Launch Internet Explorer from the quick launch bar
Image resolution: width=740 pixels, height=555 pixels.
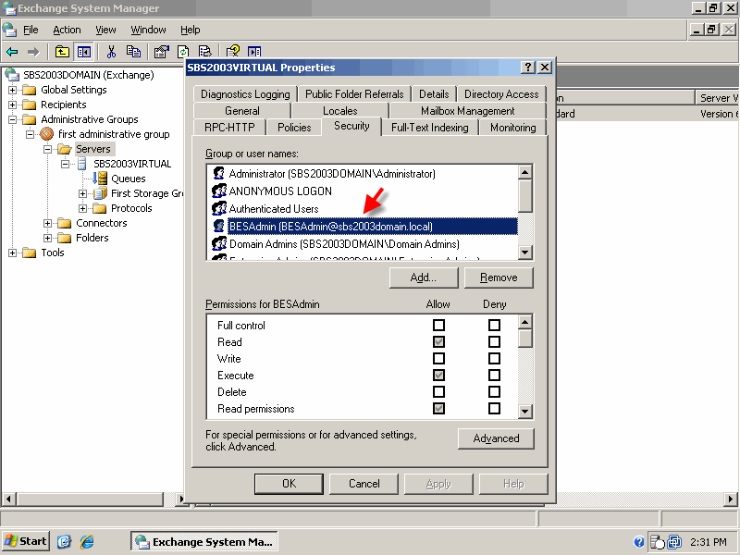click(x=87, y=541)
